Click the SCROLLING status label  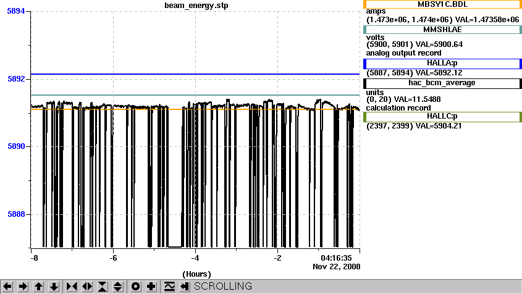pyautogui.click(x=223, y=287)
